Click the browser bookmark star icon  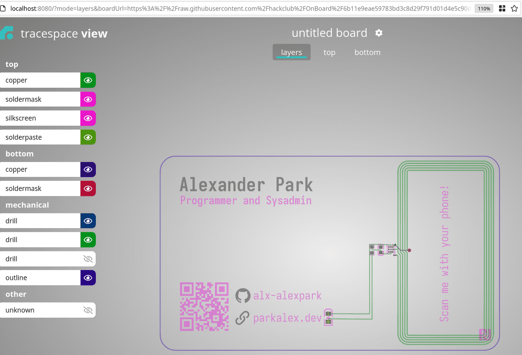514,9
